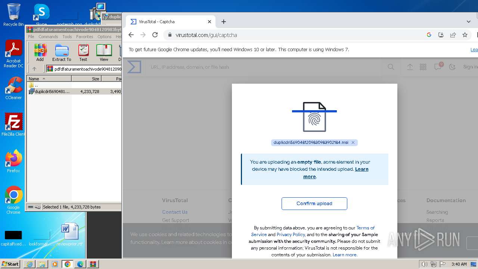Click the VirusTotal upload icon
The height and width of the screenshot is (269, 478).
410,67
